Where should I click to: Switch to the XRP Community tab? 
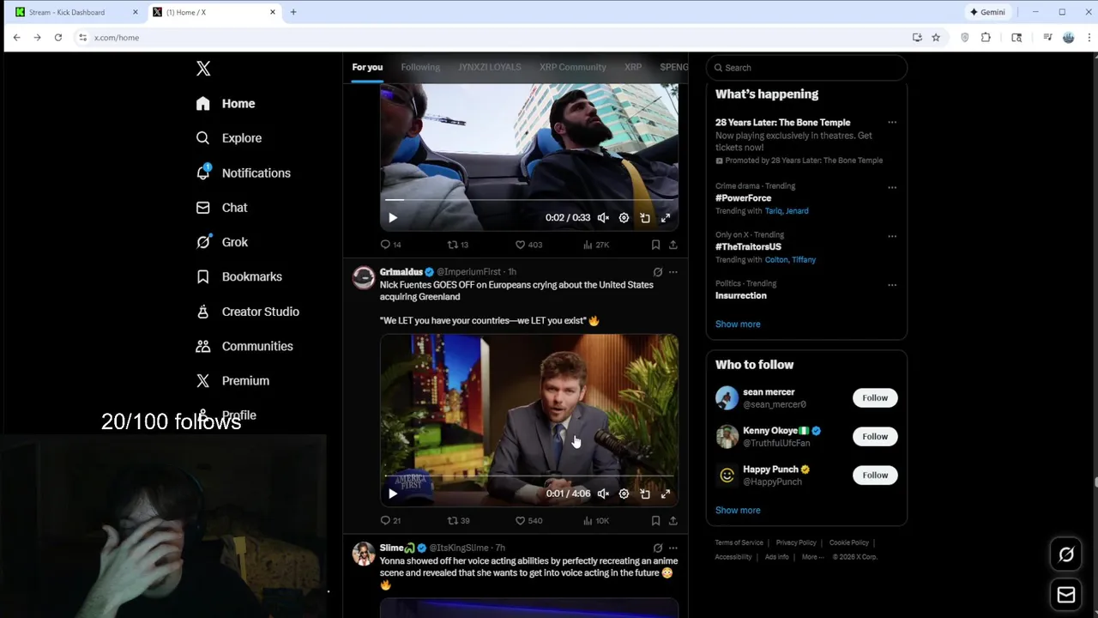click(572, 67)
